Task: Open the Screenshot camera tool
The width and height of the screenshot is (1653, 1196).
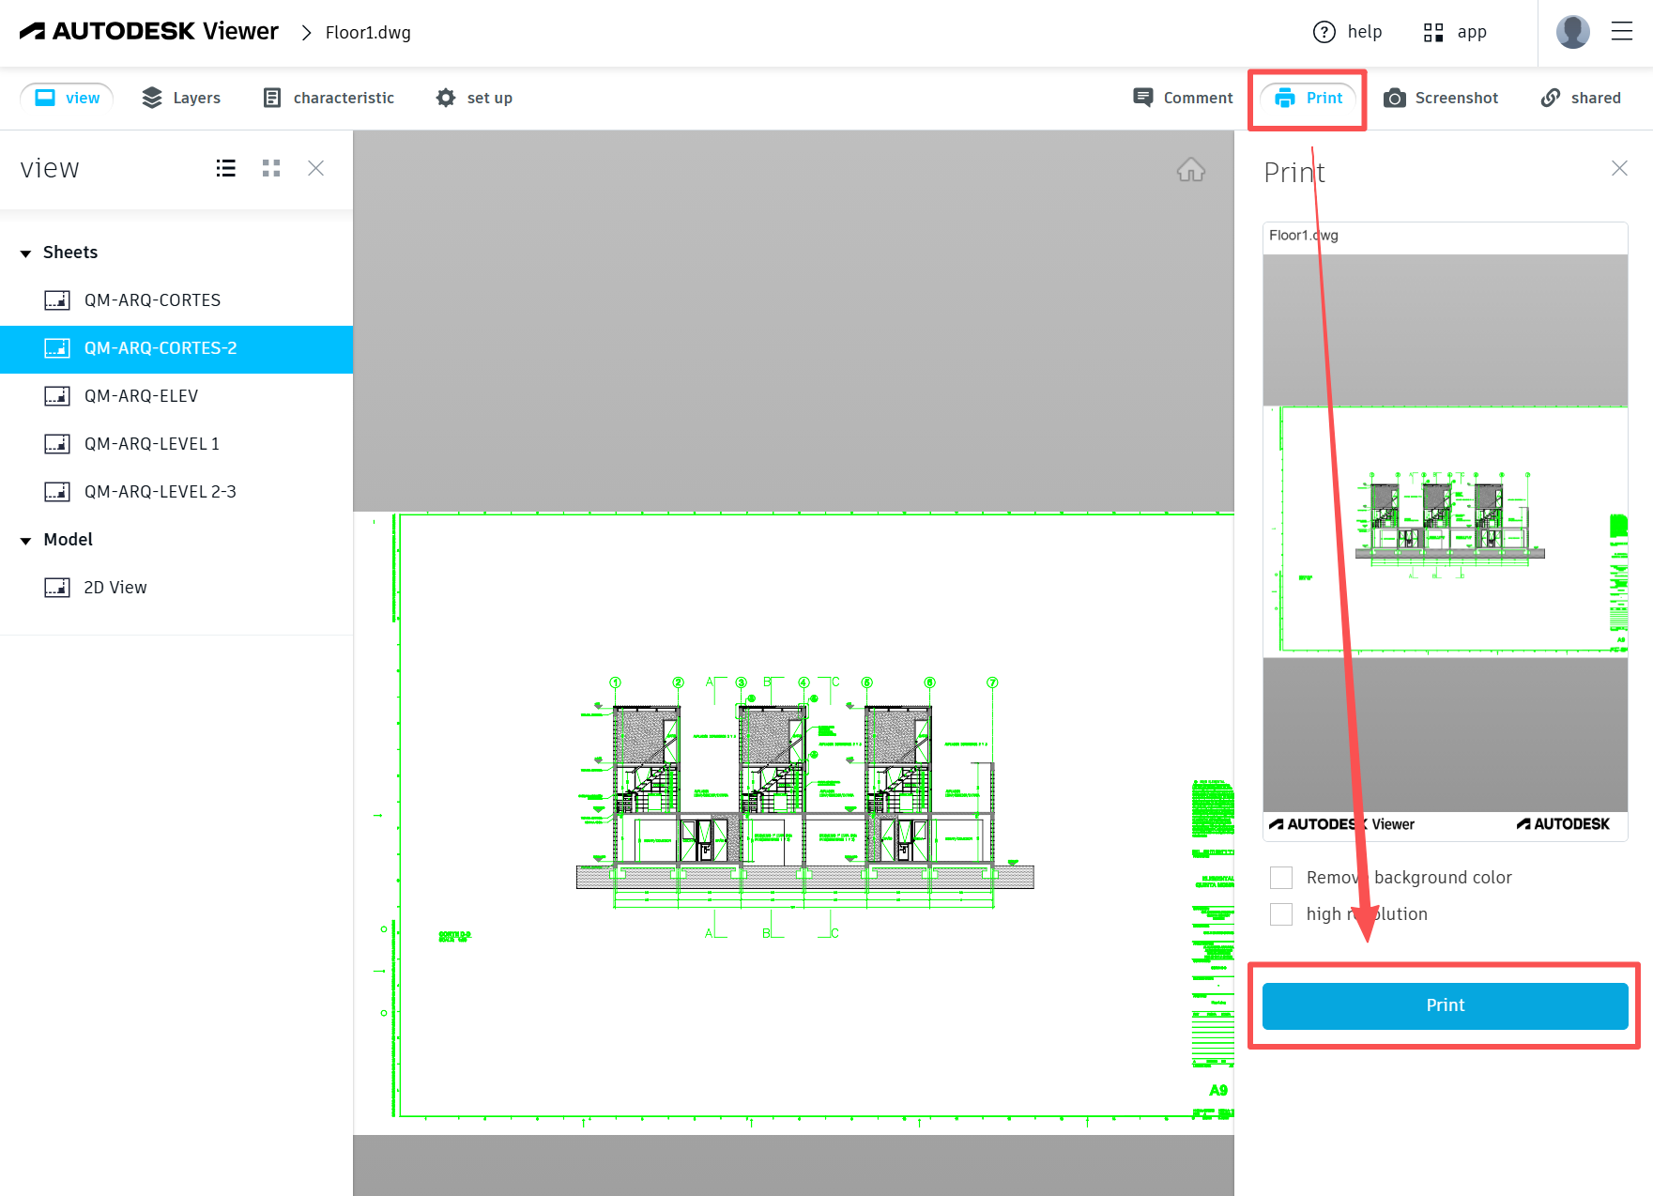Action: pyautogui.click(x=1441, y=98)
